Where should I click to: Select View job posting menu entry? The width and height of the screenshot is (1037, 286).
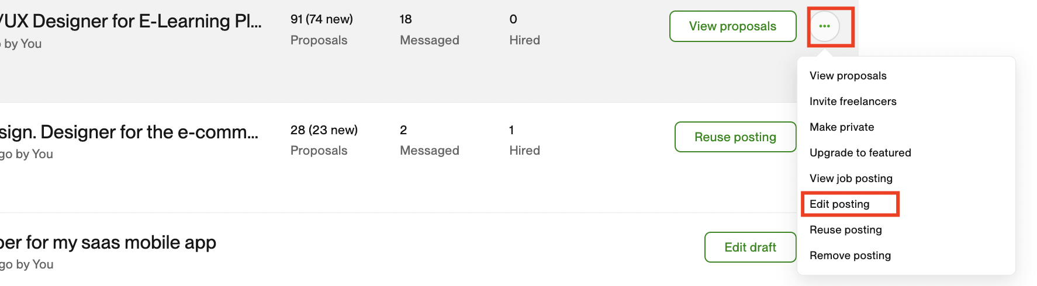pos(851,179)
